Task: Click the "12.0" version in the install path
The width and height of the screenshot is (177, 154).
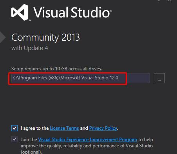Action: (114, 78)
